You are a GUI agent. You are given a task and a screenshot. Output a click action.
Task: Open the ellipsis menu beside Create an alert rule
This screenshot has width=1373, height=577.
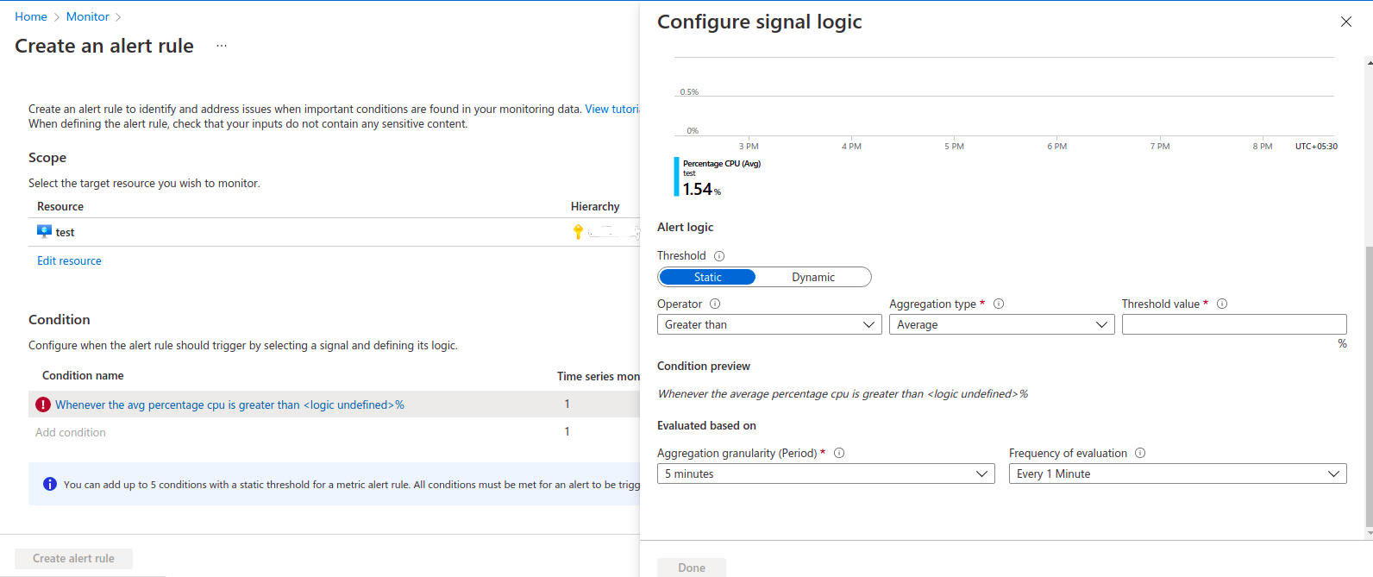[x=222, y=46]
